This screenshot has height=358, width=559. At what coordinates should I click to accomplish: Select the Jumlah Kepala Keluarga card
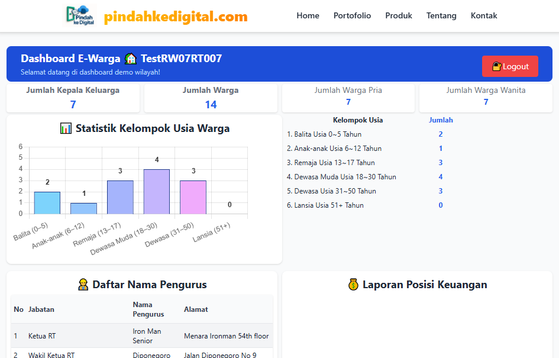coord(73,97)
